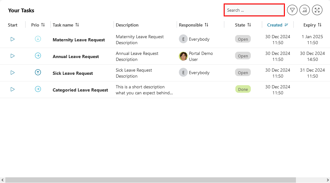330x183 pixels.
Task: Click the Everybody avatar in Maternity row
Action: click(183, 39)
